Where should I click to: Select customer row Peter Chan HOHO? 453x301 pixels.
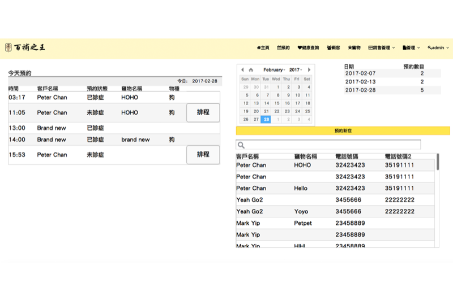pos(335,165)
